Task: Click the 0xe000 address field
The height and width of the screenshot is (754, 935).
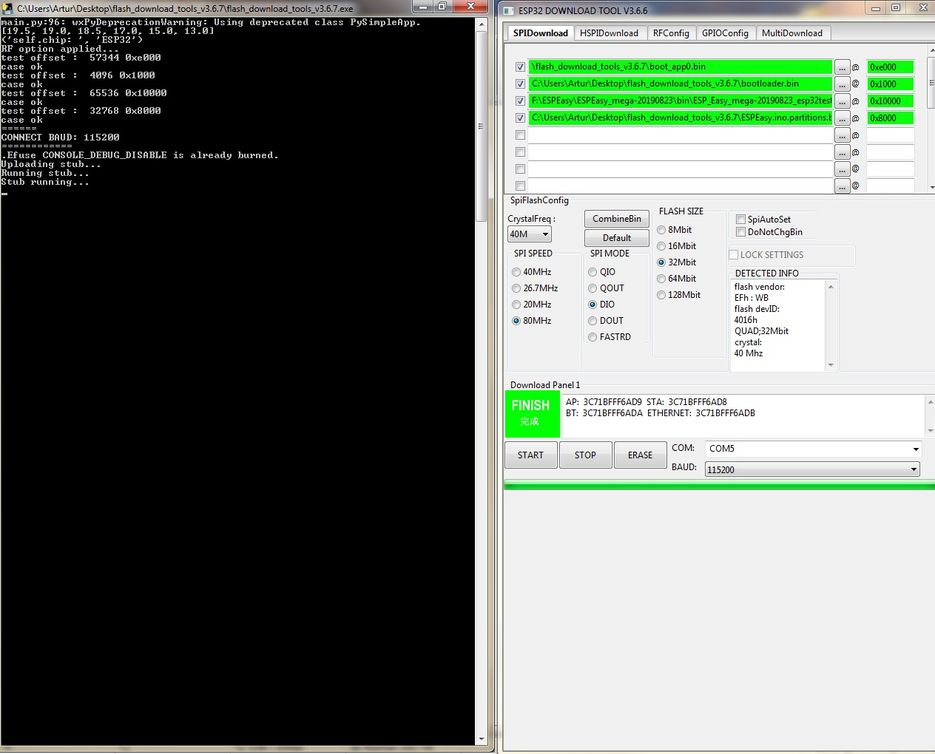Action: (891, 67)
